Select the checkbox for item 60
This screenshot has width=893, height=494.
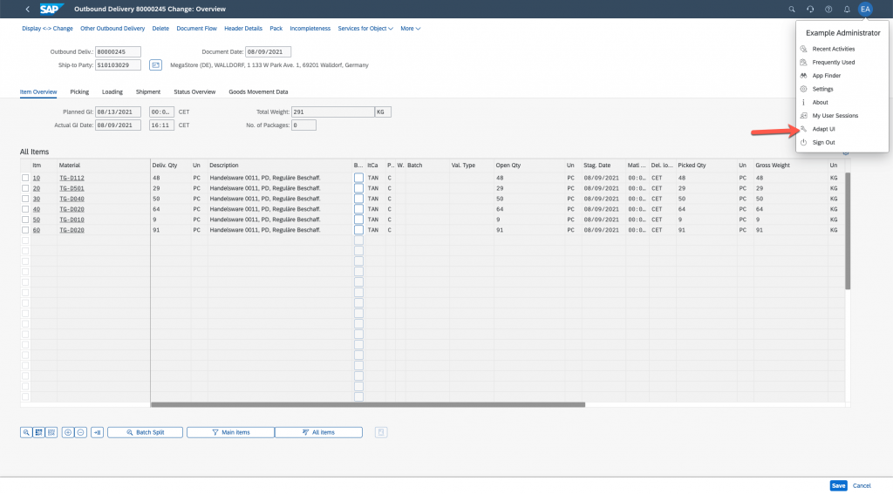pyautogui.click(x=25, y=230)
